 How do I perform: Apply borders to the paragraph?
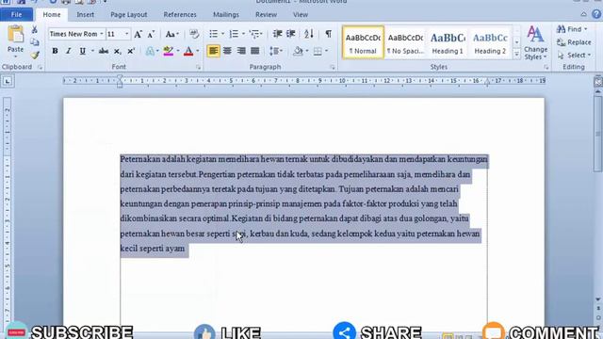318,51
